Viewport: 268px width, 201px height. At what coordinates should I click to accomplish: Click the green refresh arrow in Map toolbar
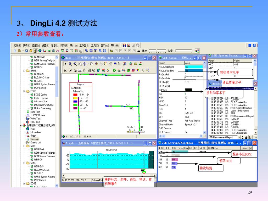point(114,70)
